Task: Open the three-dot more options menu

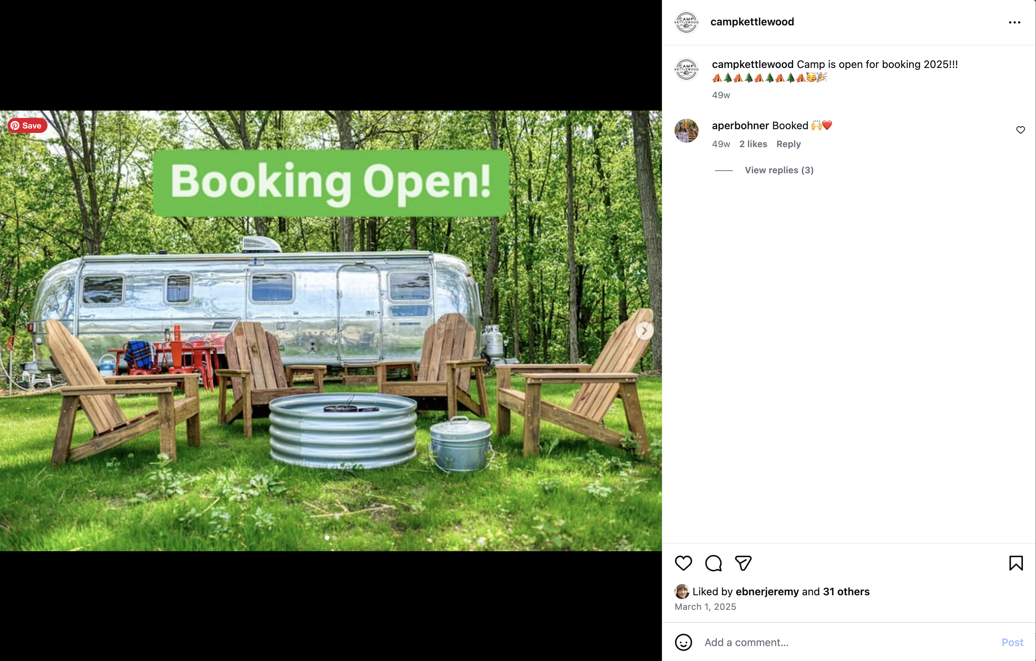Action: [1014, 22]
